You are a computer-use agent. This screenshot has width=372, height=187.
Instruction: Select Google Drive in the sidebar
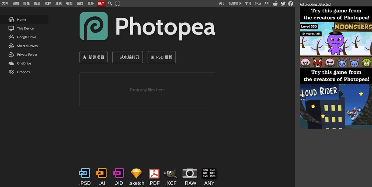coord(24,37)
